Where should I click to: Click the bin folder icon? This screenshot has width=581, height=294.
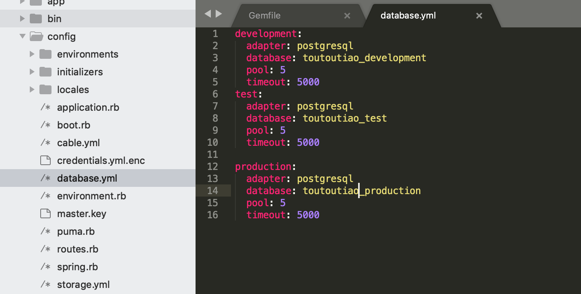[x=36, y=19]
